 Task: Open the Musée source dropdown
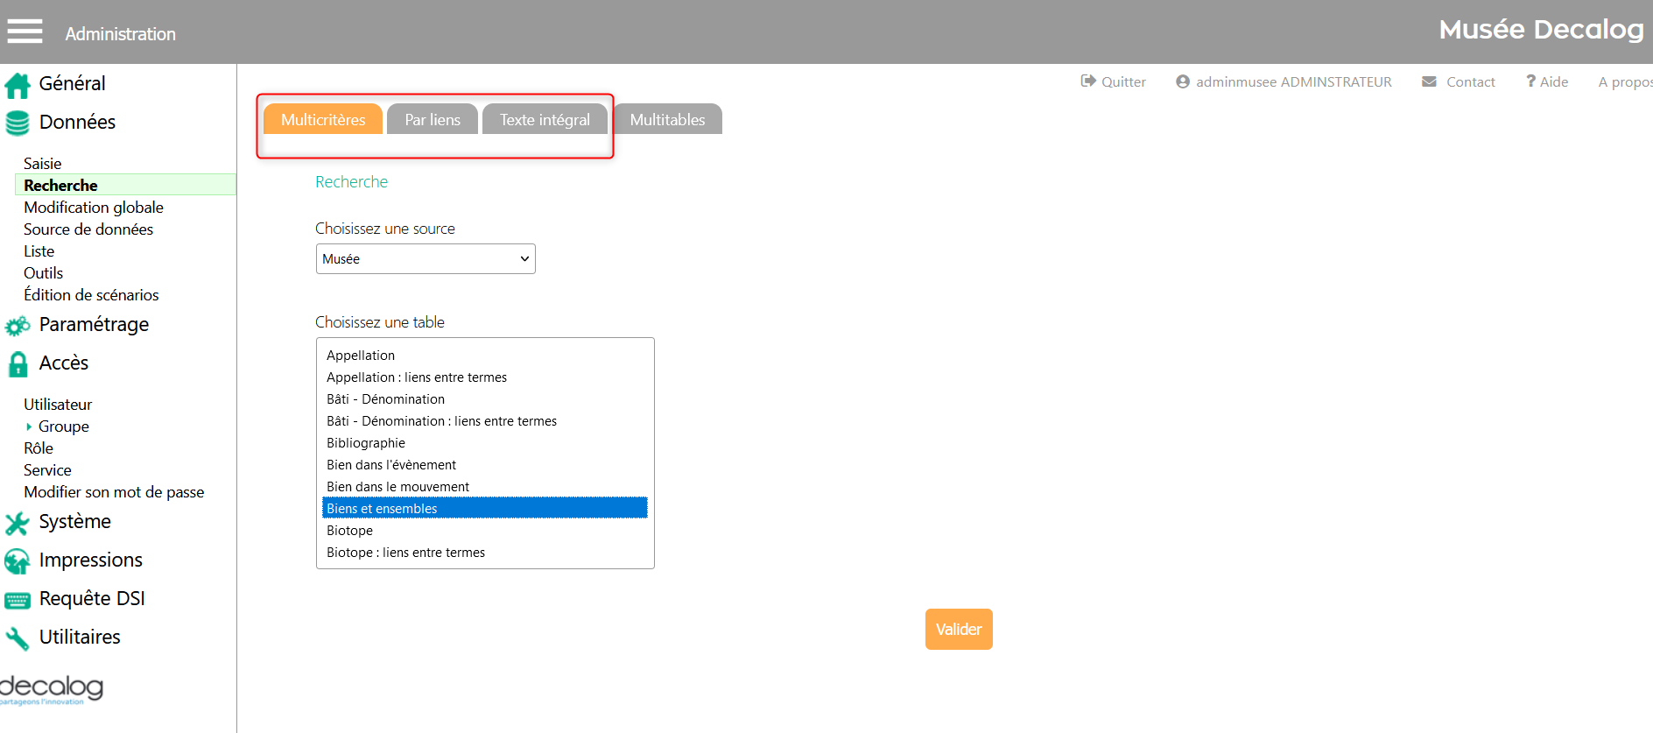(x=426, y=259)
